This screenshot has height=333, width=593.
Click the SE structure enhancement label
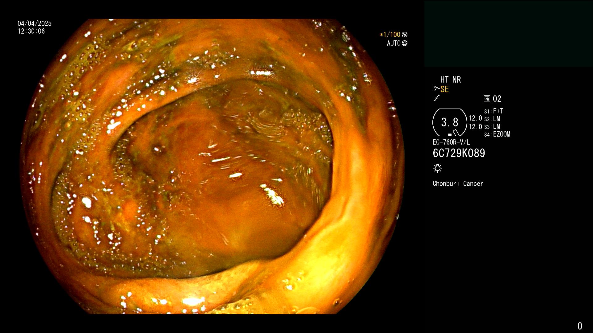point(444,89)
